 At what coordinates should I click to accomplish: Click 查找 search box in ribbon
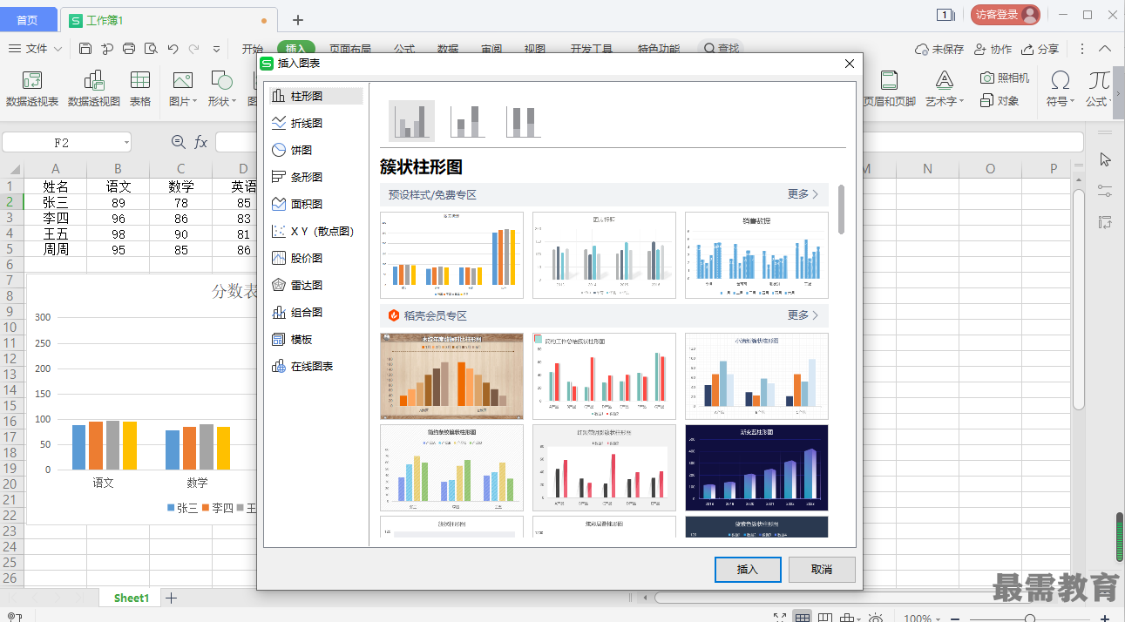722,49
